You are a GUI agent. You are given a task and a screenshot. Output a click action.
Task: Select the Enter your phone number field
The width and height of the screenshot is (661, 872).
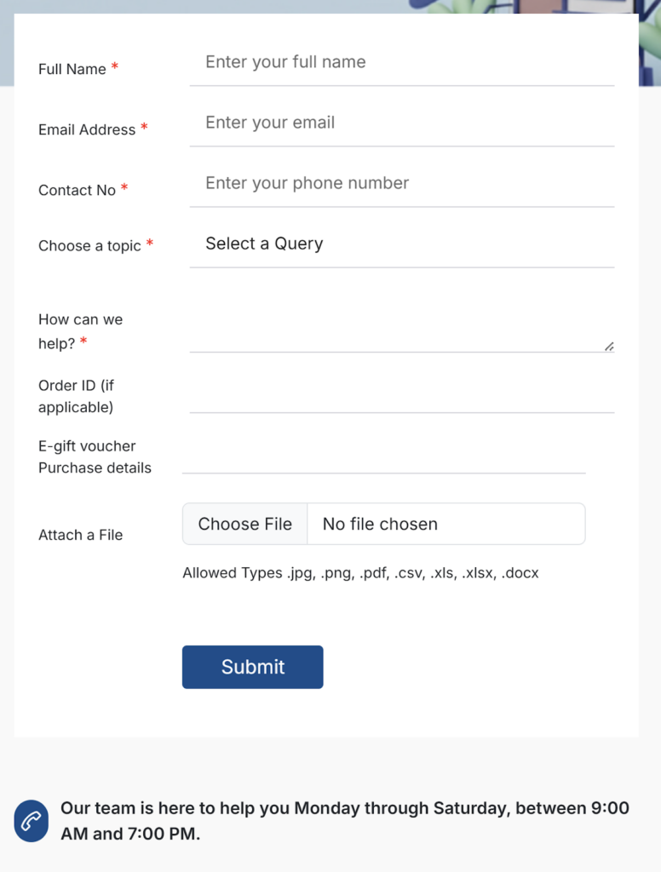401,183
